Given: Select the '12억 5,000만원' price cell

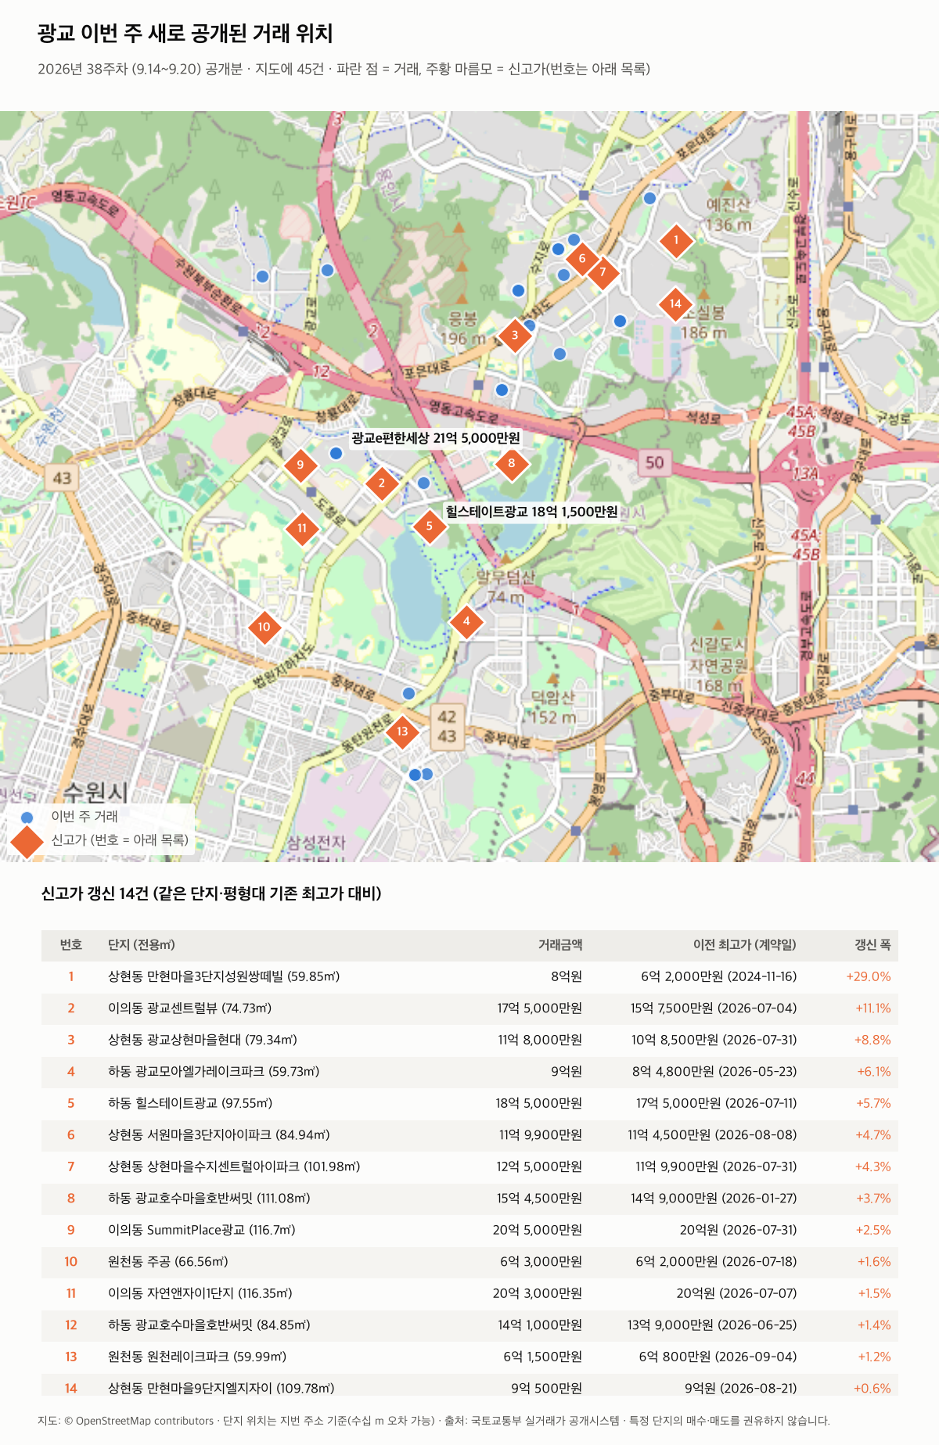Looking at the screenshot, I should point(539,1166).
